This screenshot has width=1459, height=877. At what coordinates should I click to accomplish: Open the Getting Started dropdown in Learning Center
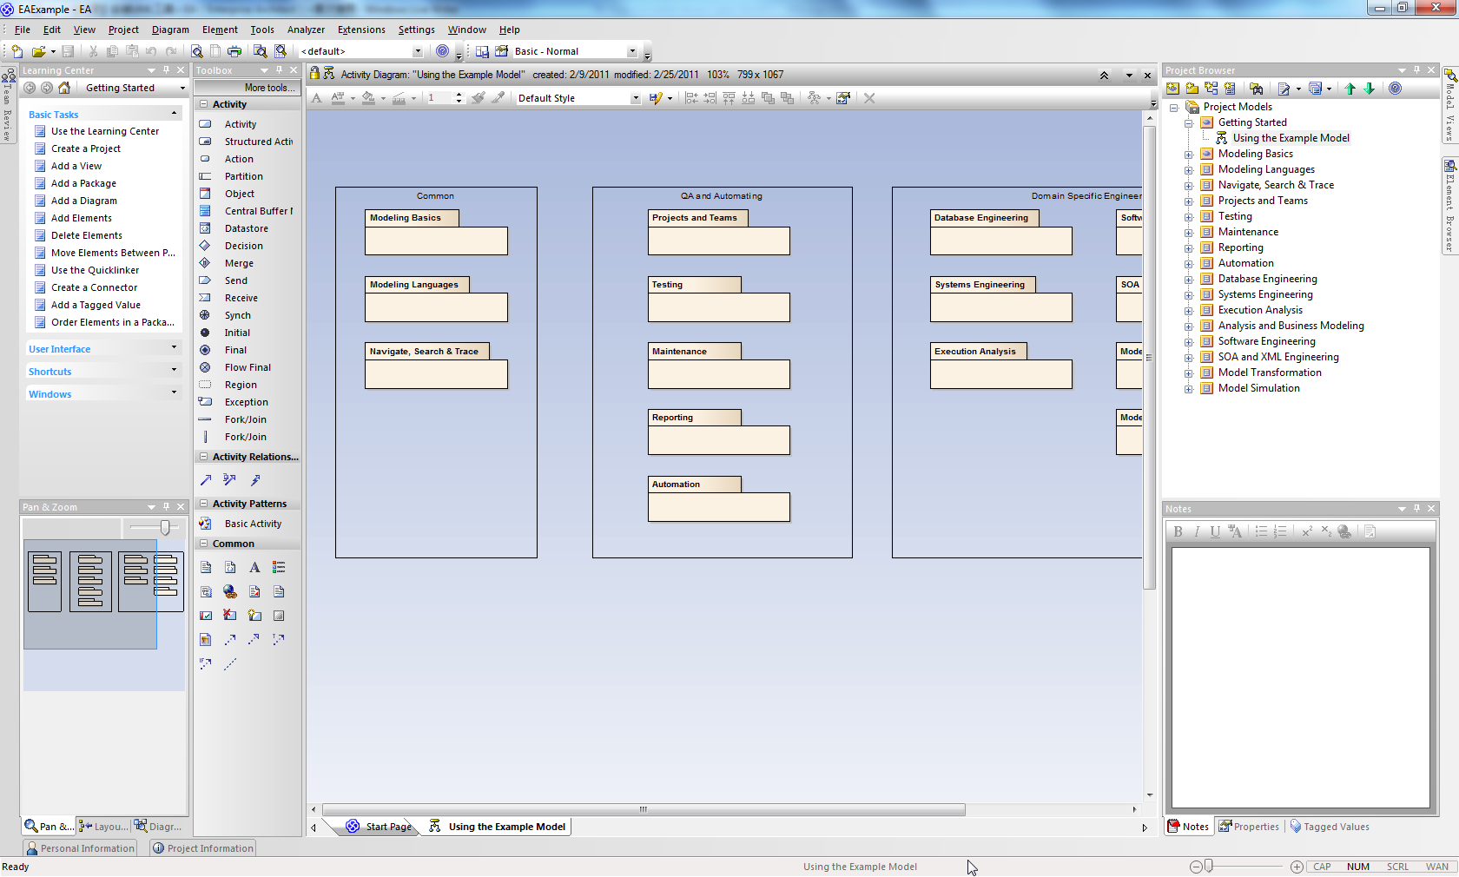click(182, 88)
